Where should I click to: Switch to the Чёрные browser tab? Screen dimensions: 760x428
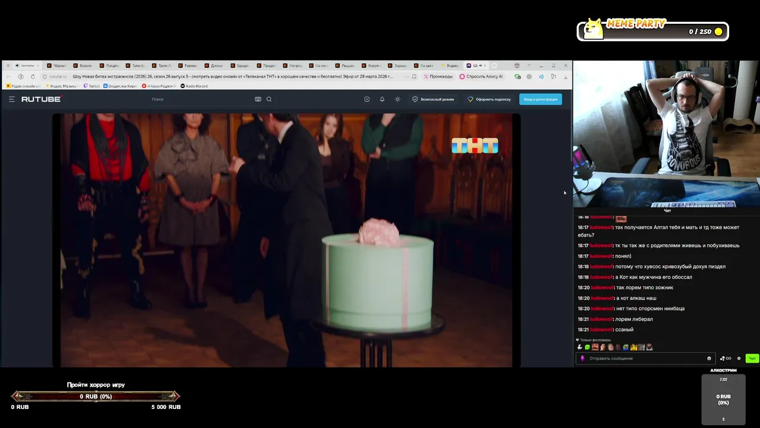coord(58,65)
